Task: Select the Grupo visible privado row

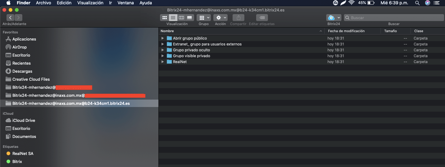Action: 302,56
